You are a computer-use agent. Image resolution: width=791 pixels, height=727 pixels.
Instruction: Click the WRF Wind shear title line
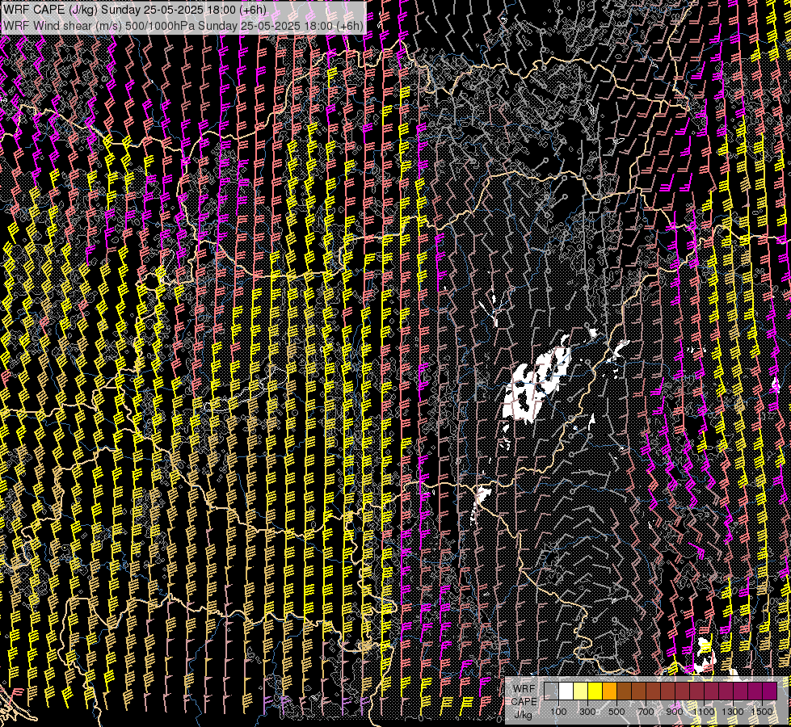(x=183, y=26)
